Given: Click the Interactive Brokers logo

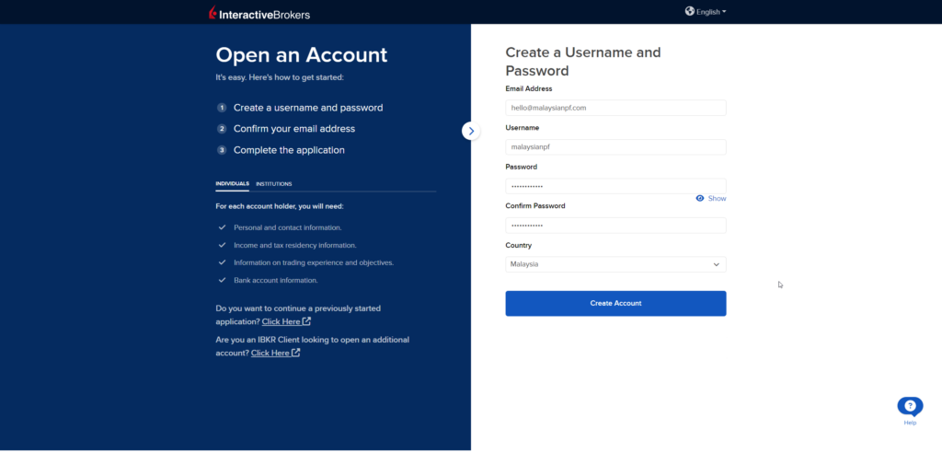Looking at the screenshot, I should (259, 13).
